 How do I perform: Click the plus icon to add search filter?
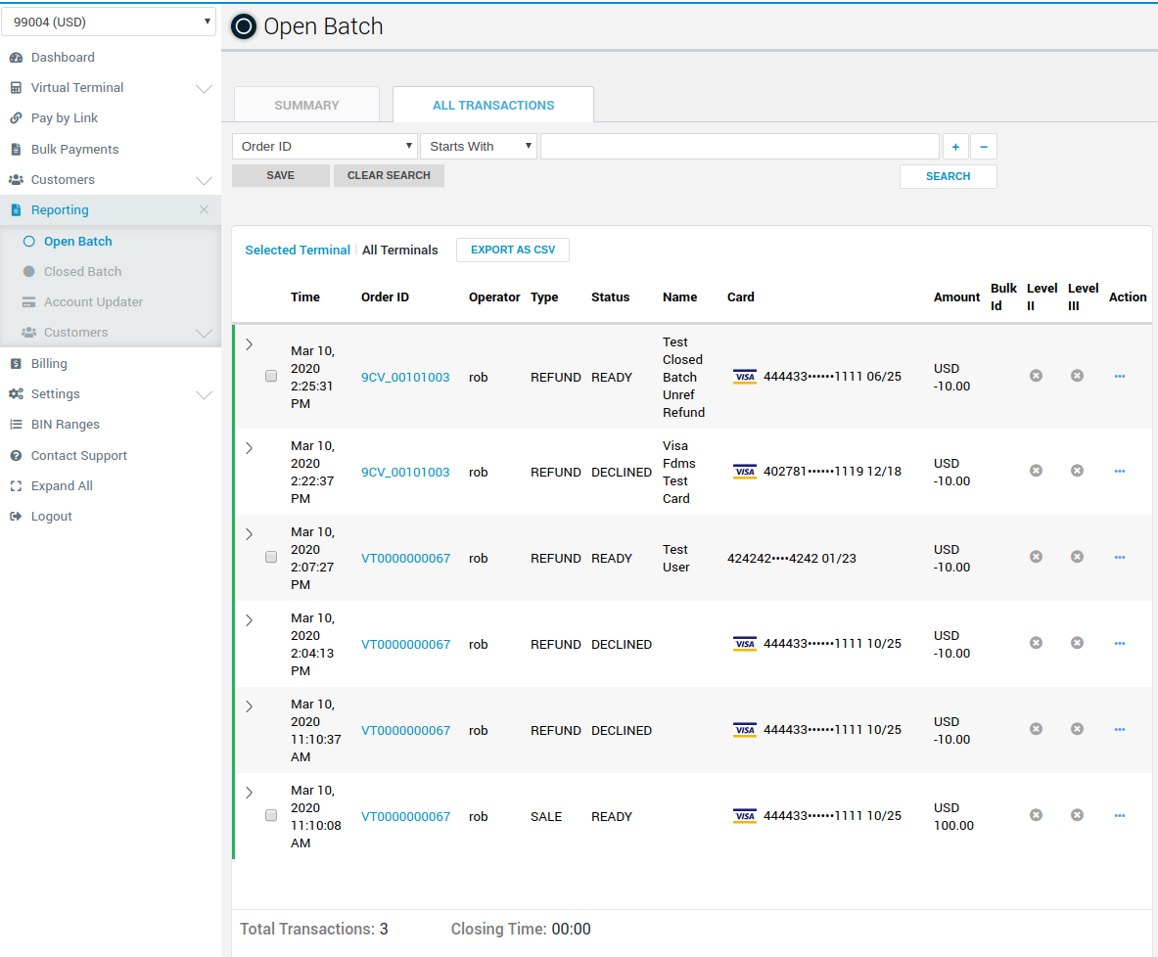tap(955, 147)
